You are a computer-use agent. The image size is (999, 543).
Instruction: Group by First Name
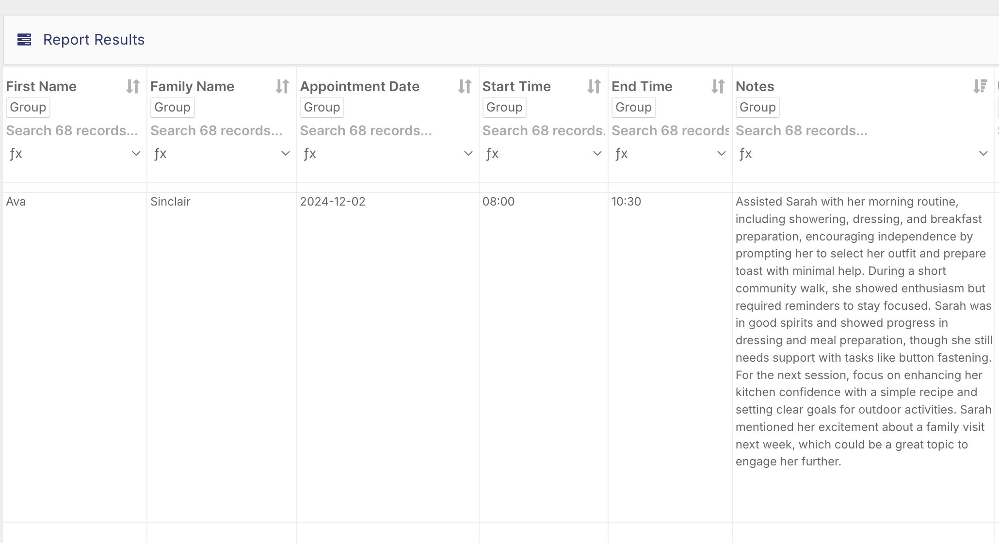[28, 107]
